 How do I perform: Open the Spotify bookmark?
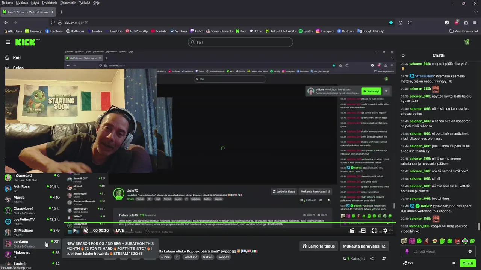coord(306,31)
